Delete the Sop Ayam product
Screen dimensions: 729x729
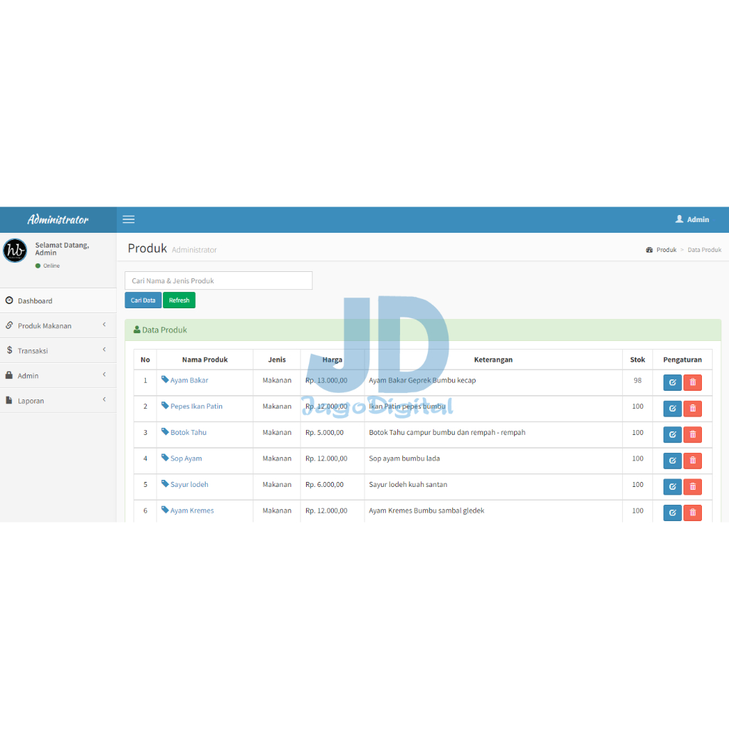click(x=693, y=461)
